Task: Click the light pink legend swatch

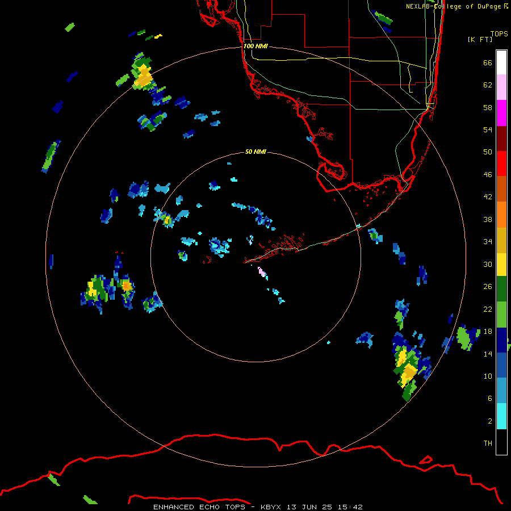Action: 501,87
